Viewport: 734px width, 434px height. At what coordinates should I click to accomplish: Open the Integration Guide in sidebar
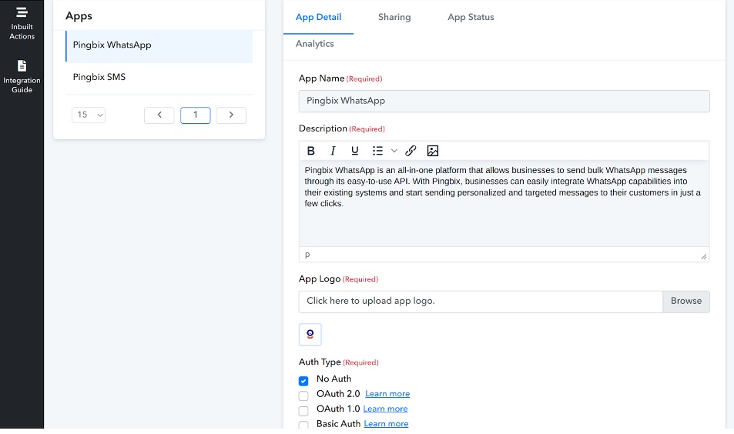(x=22, y=77)
